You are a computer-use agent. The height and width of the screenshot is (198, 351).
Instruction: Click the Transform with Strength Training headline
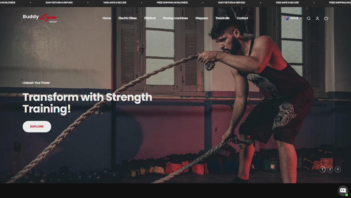(x=87, y=103)
